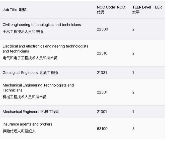Click TEER level in the Electrical and electronics row
169x141 pixels.
pos(133,53)
